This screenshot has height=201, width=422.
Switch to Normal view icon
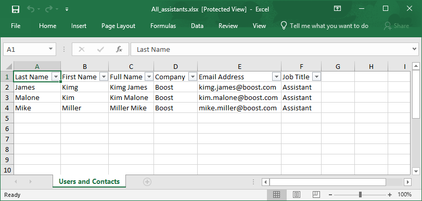tap(276, 194)
